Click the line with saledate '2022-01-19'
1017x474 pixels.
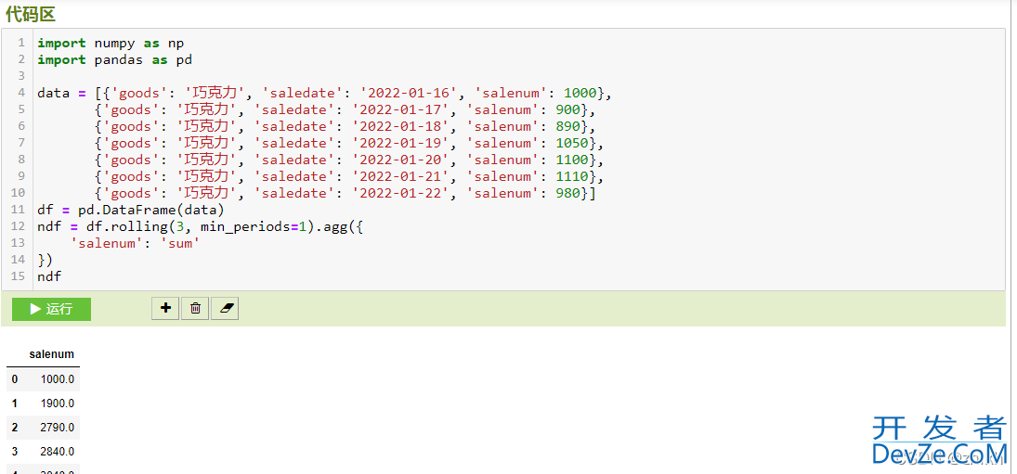tap(349, 143)
